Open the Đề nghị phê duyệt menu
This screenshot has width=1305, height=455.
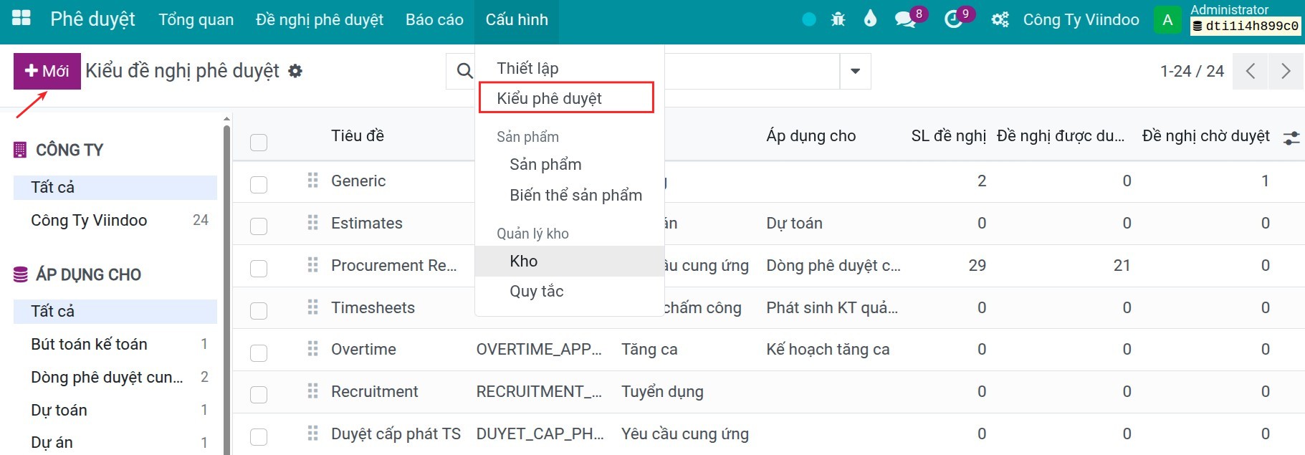click(320, 19)
